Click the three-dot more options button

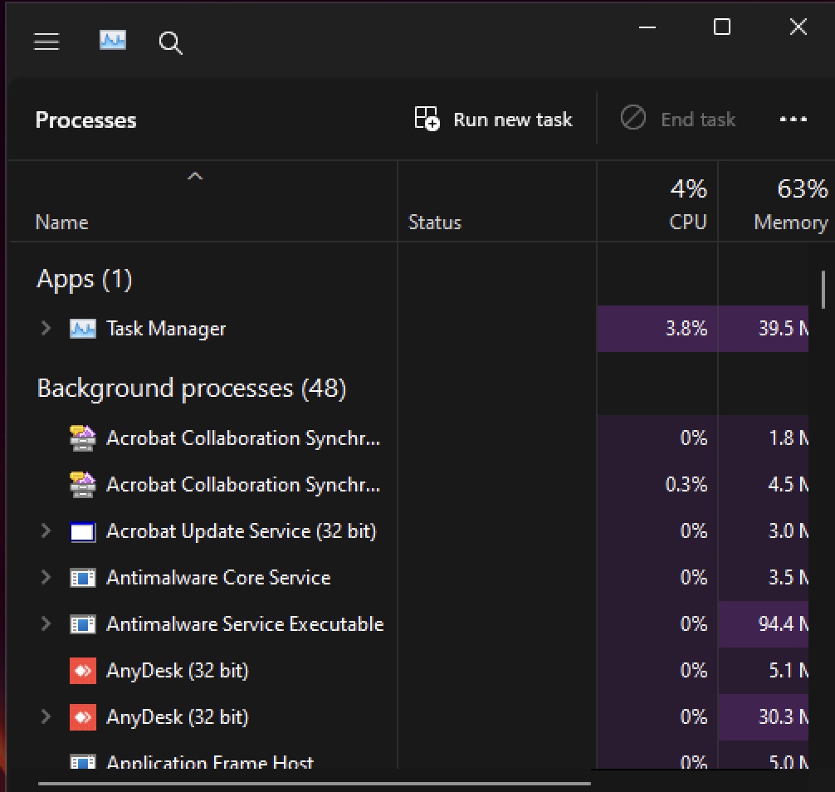(x=793, y=120)
